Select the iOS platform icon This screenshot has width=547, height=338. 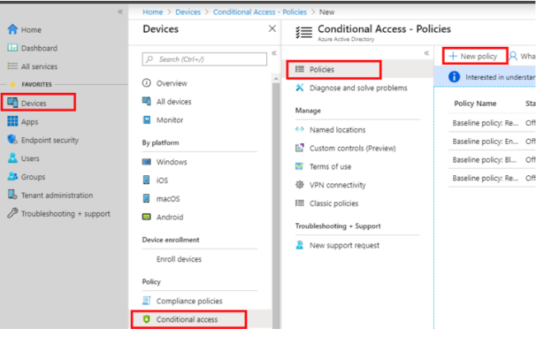(x=147, y=180)
